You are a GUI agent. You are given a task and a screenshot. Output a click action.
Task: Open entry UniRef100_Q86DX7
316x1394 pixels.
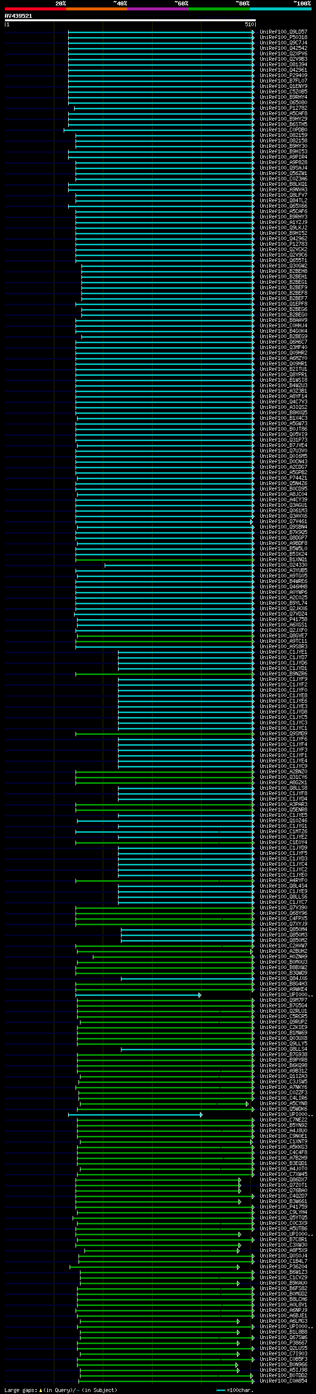[x=283, y=1180]
